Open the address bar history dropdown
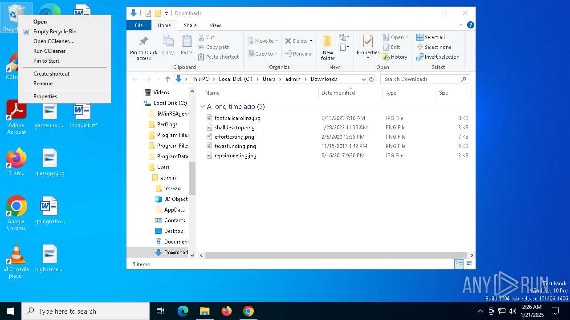This screenshot has height=320, width=570. (363, 79)
